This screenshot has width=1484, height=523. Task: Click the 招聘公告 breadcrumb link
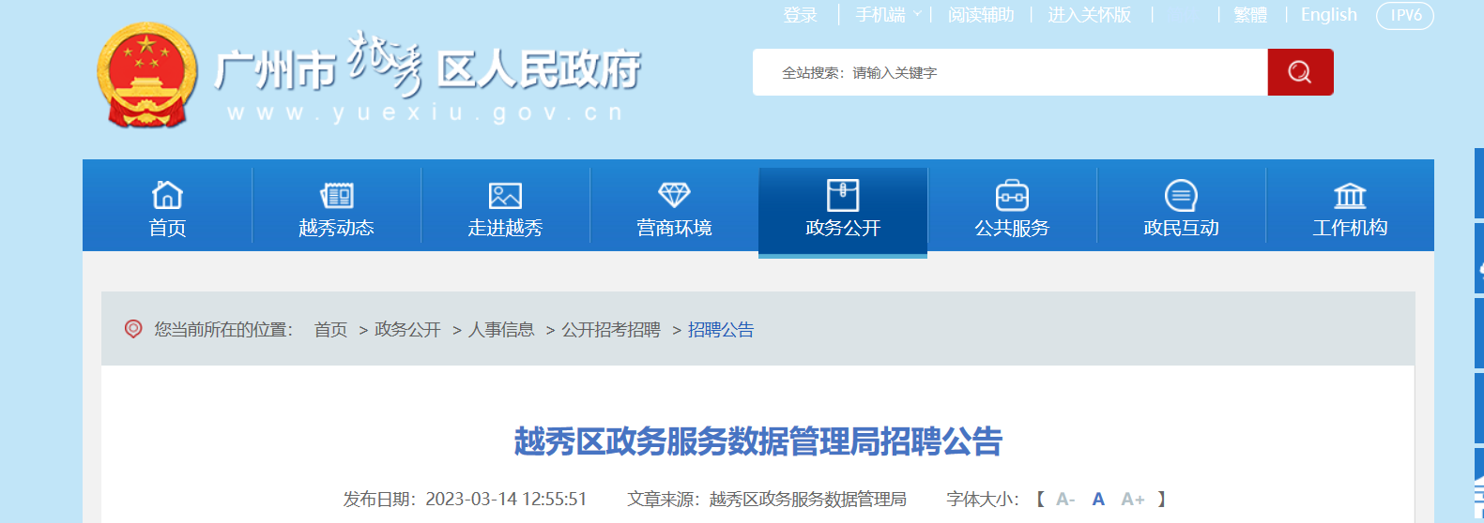point(721,330)
